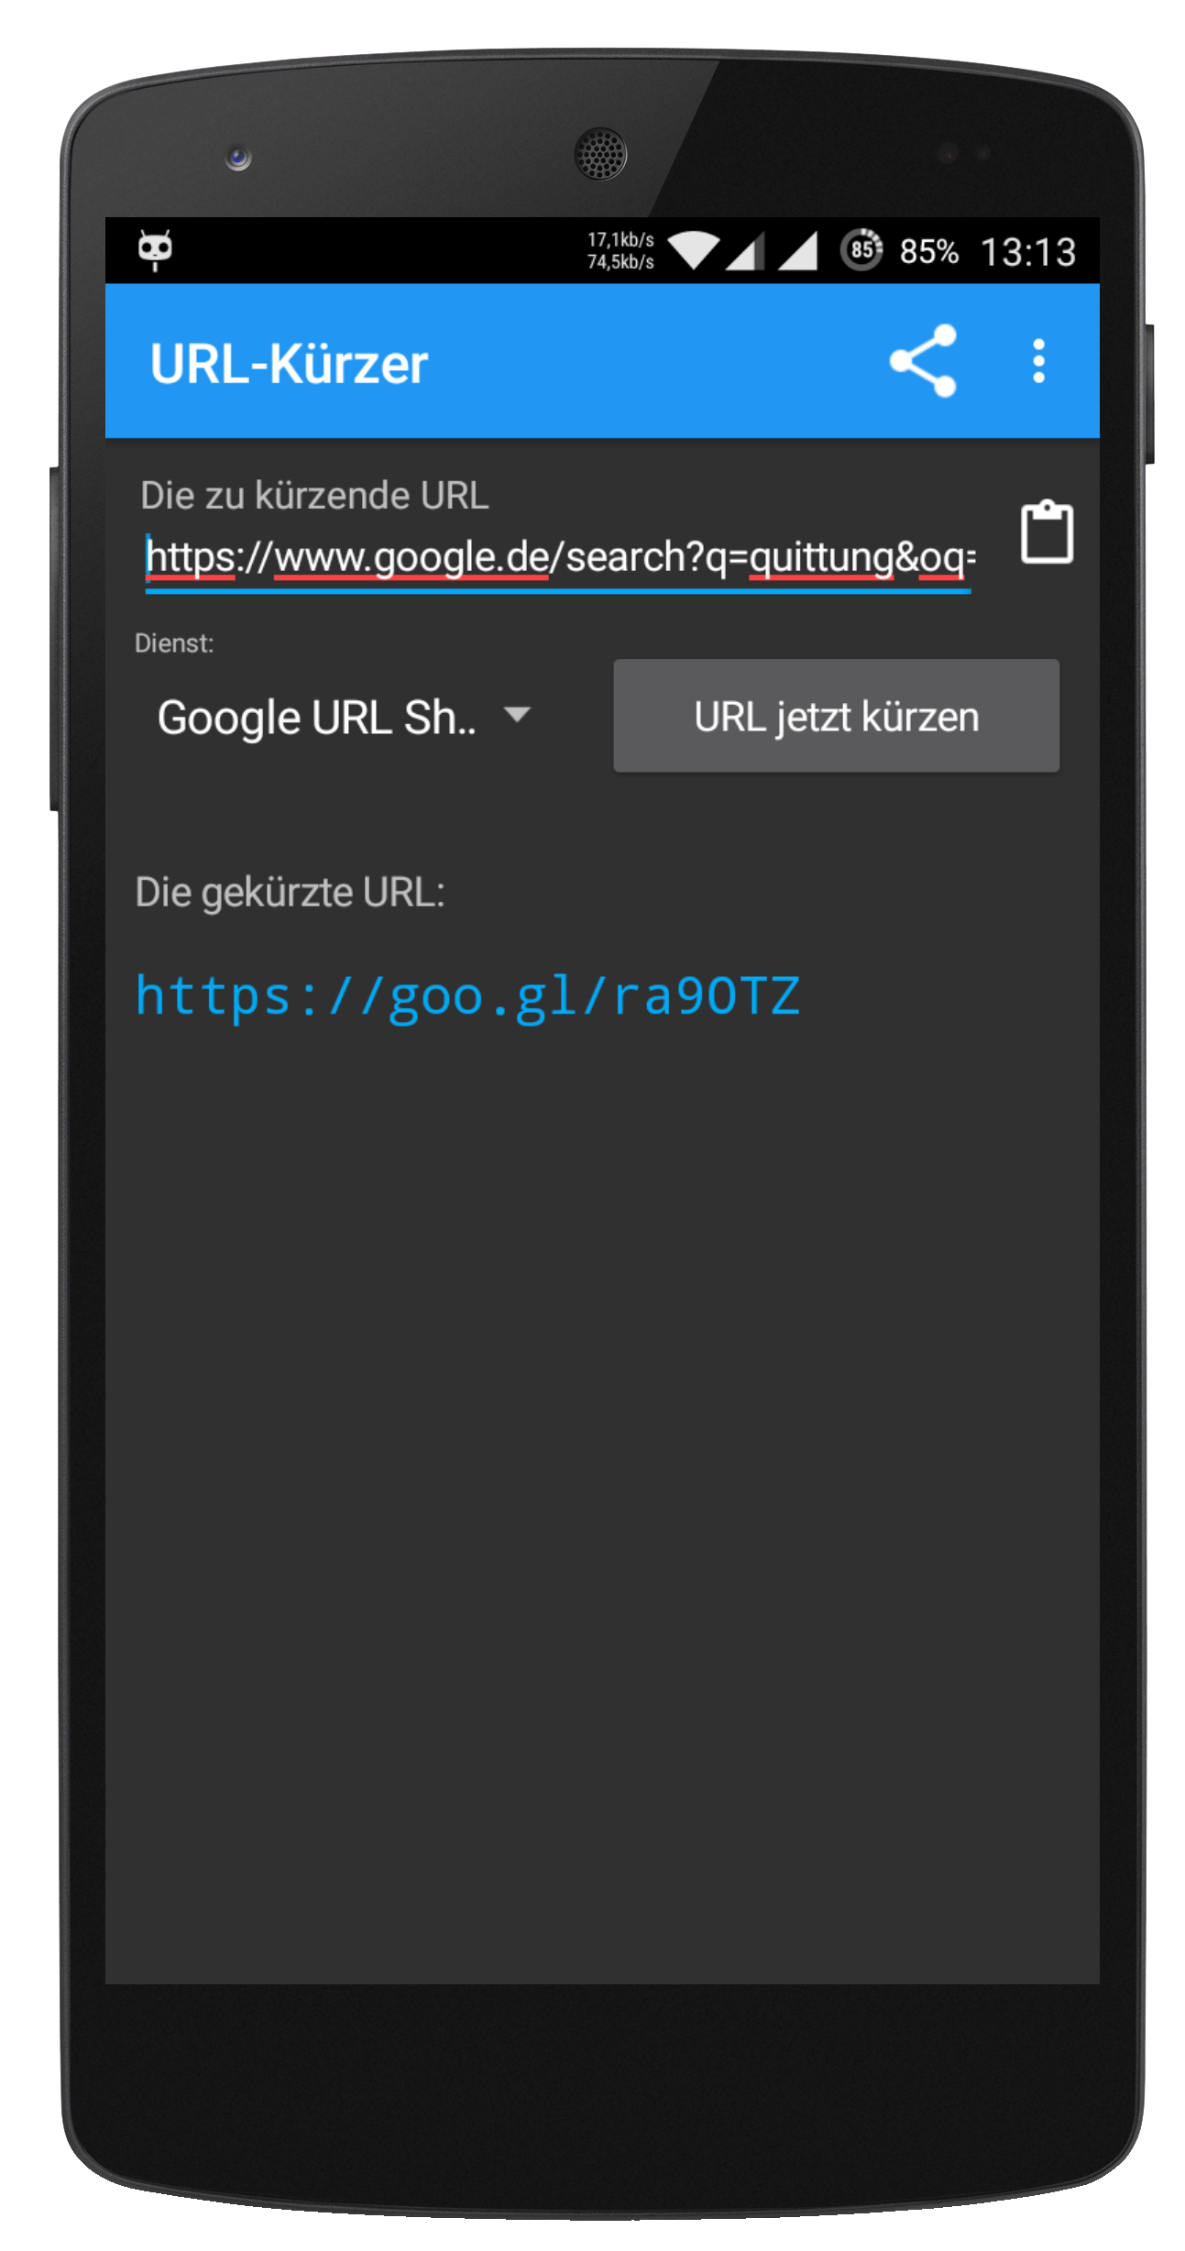Open the shortened goo.gl/ra9OTZ link
This screenshot has height=2251, width=1185.
(x=468, y=996)
